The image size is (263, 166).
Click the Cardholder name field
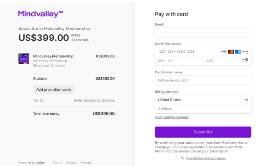[203, 80]
